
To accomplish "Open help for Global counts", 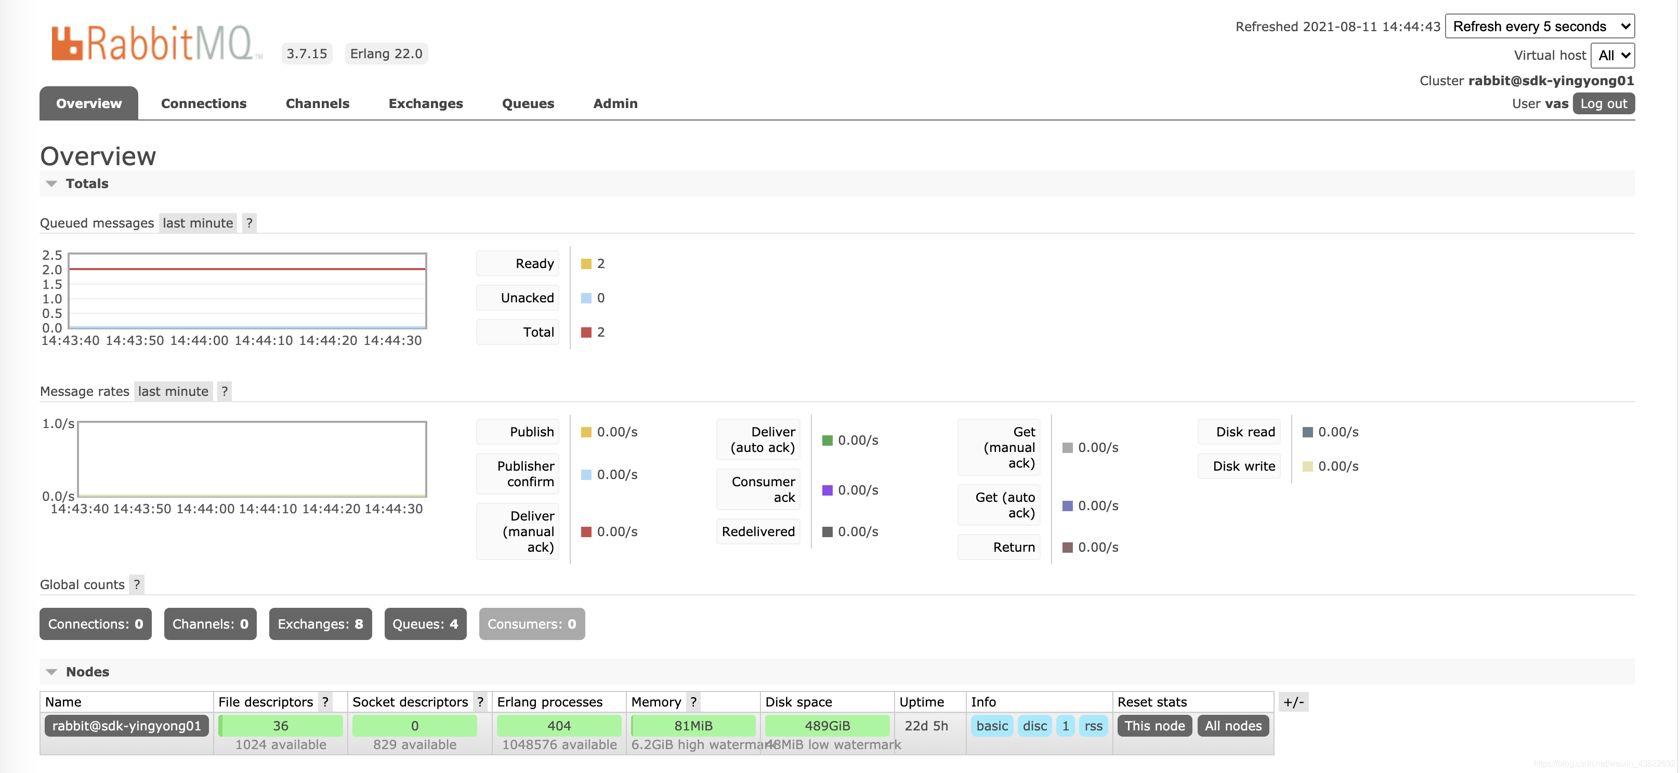I will (x=136, y=584).
